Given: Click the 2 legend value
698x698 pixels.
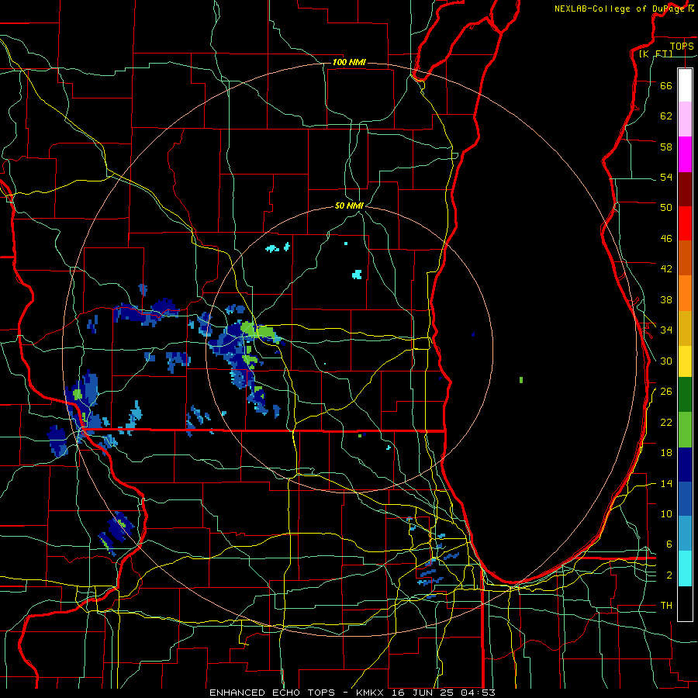Looking at the screenshot, I should 669,575.
